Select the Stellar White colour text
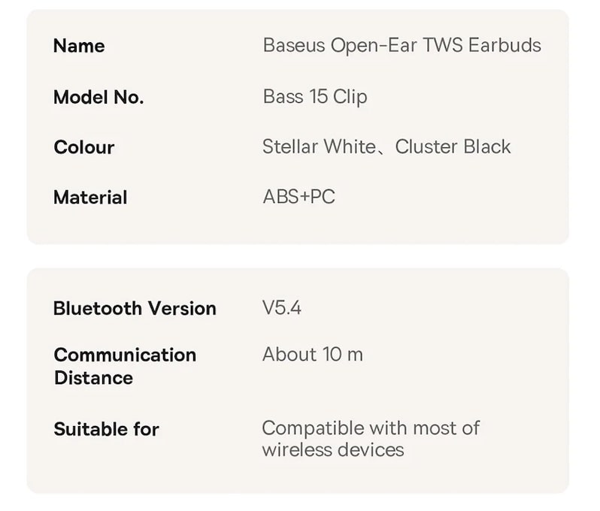This screenshot has height=511, width=600. coord(318,147)
